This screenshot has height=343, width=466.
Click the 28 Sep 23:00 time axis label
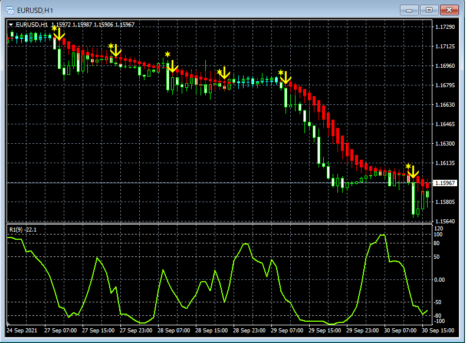[x=249, y=331]
